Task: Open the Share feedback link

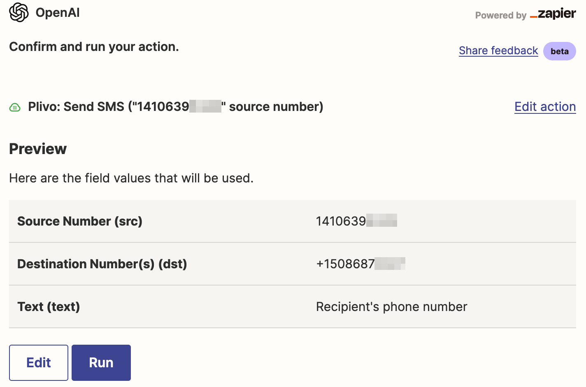Action: [498, 51]
